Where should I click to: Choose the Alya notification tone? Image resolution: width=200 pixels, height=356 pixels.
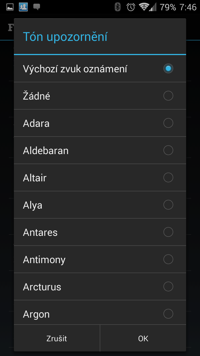(x=100, y=205)
